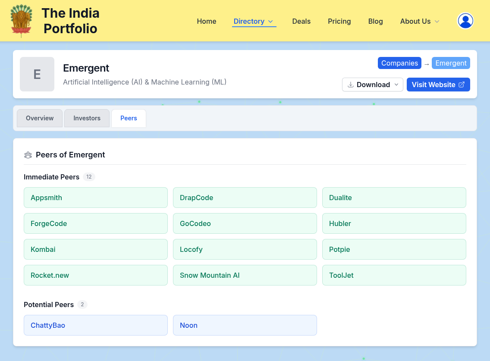Click the Immediate Peers count badge 12
This screenshot has width=490, height=361.
[89, 177]
